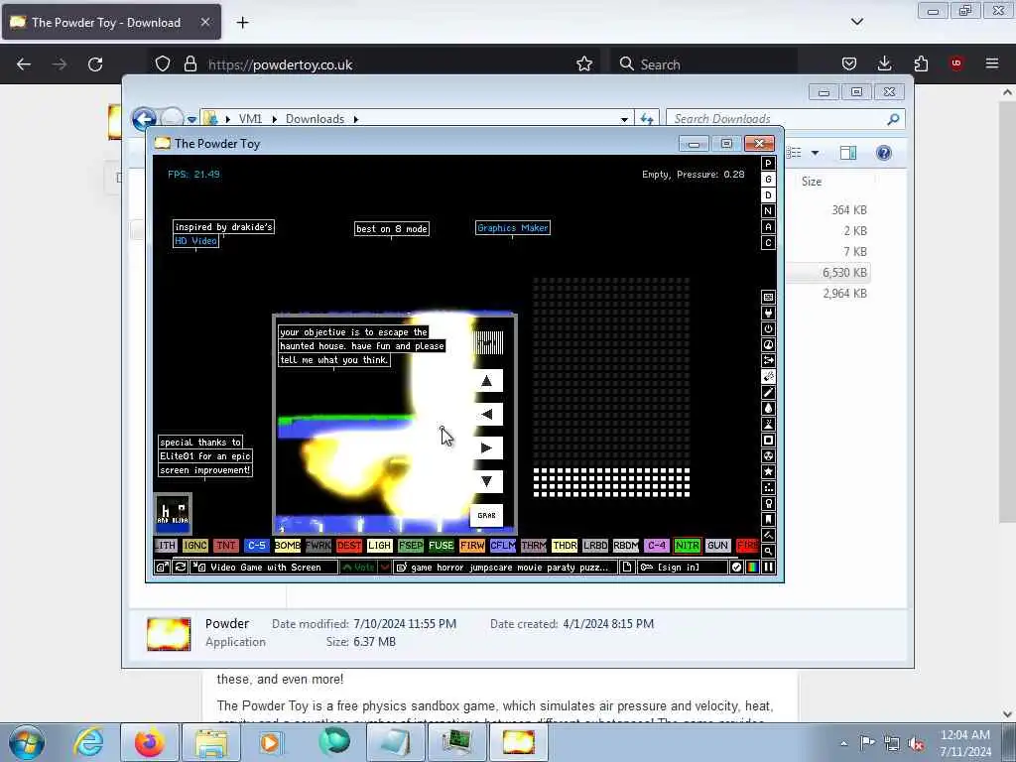Open the Graphics Maker sign link
1016x762 pixels.
click(513, 228)
